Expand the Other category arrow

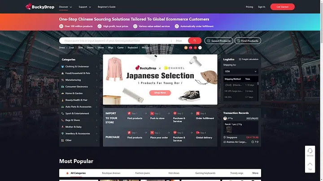(x=96, y=140)
